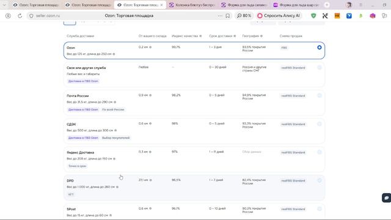Open the info icon next to Индекс качества header
The width and height of the screenshot is (391, 220).
200,36
